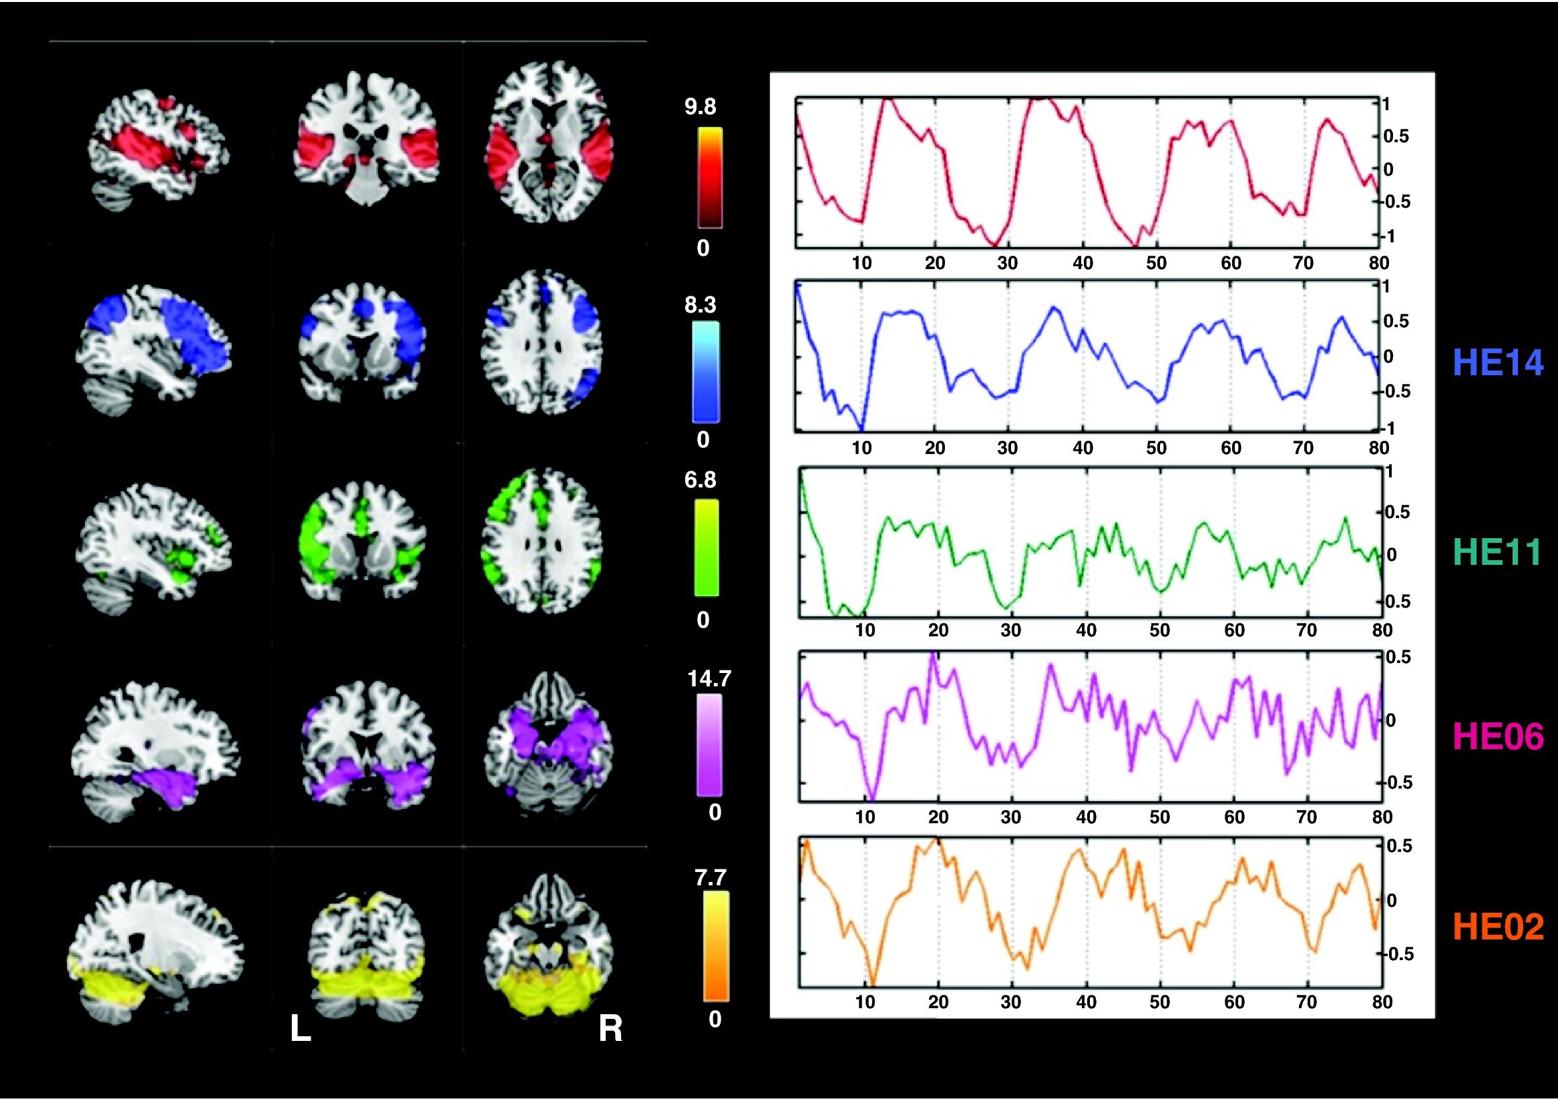Viewport: 1558px width, 1099px height.
Task: Click the HE06 label
Action: point(1499,737)
